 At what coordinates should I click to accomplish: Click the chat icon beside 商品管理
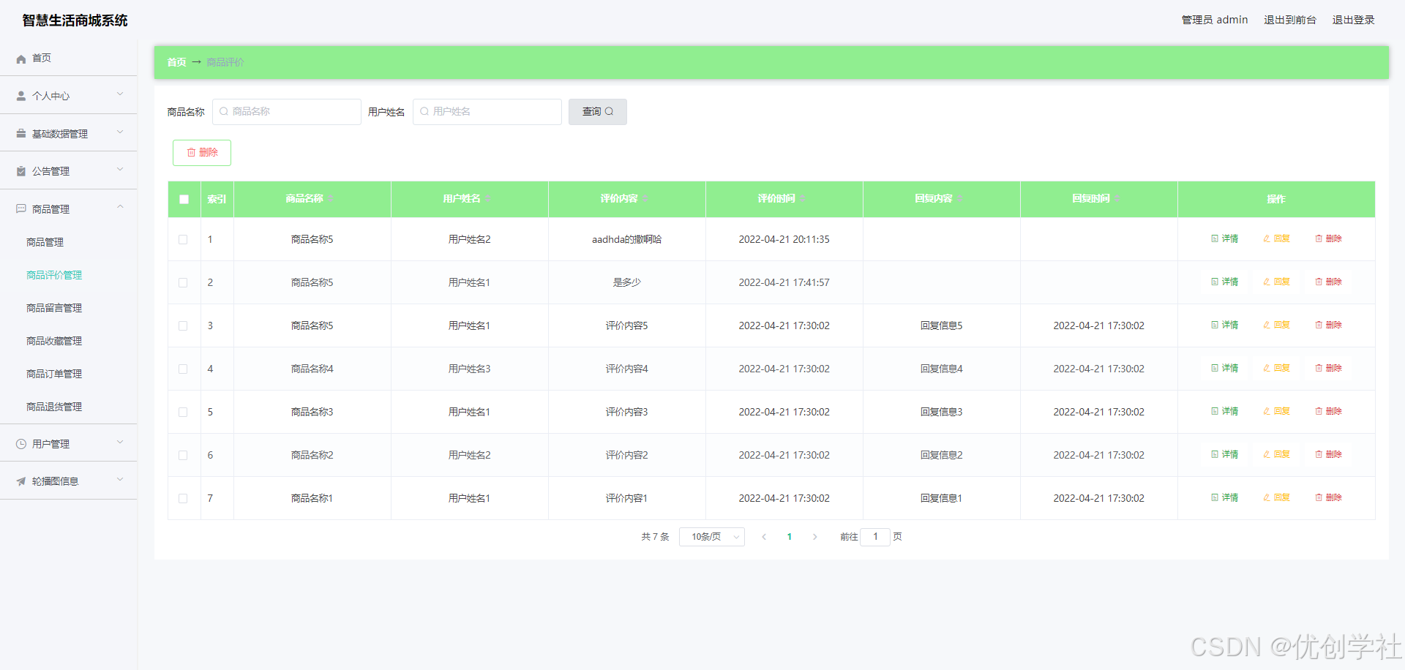click(20, 208)
